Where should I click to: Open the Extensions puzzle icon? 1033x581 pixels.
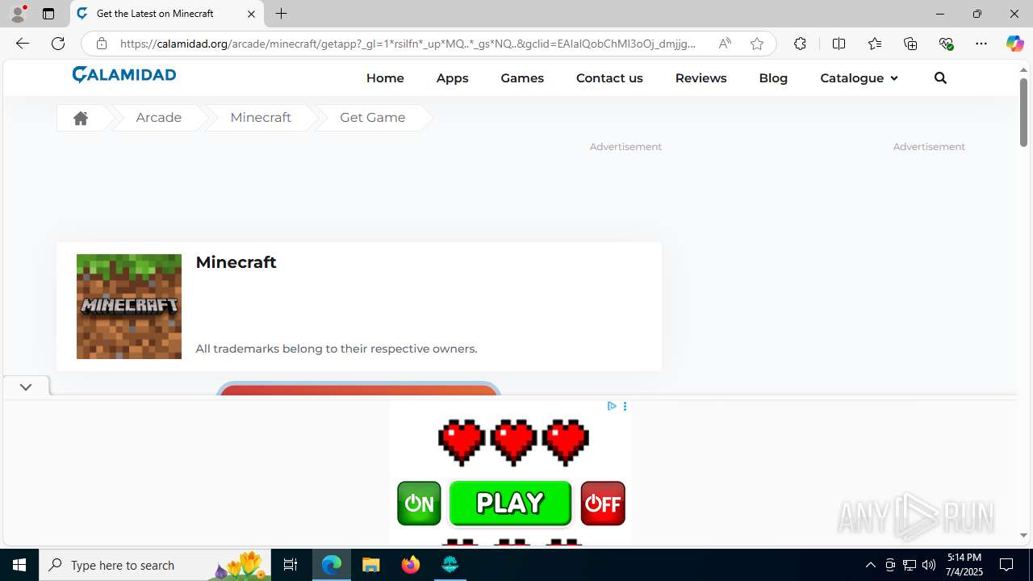[x=800, y=44]
